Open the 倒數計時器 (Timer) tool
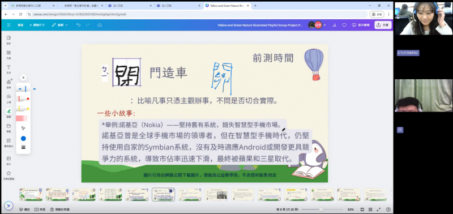The width and height of the screenshot is (453, 214). 60,209
